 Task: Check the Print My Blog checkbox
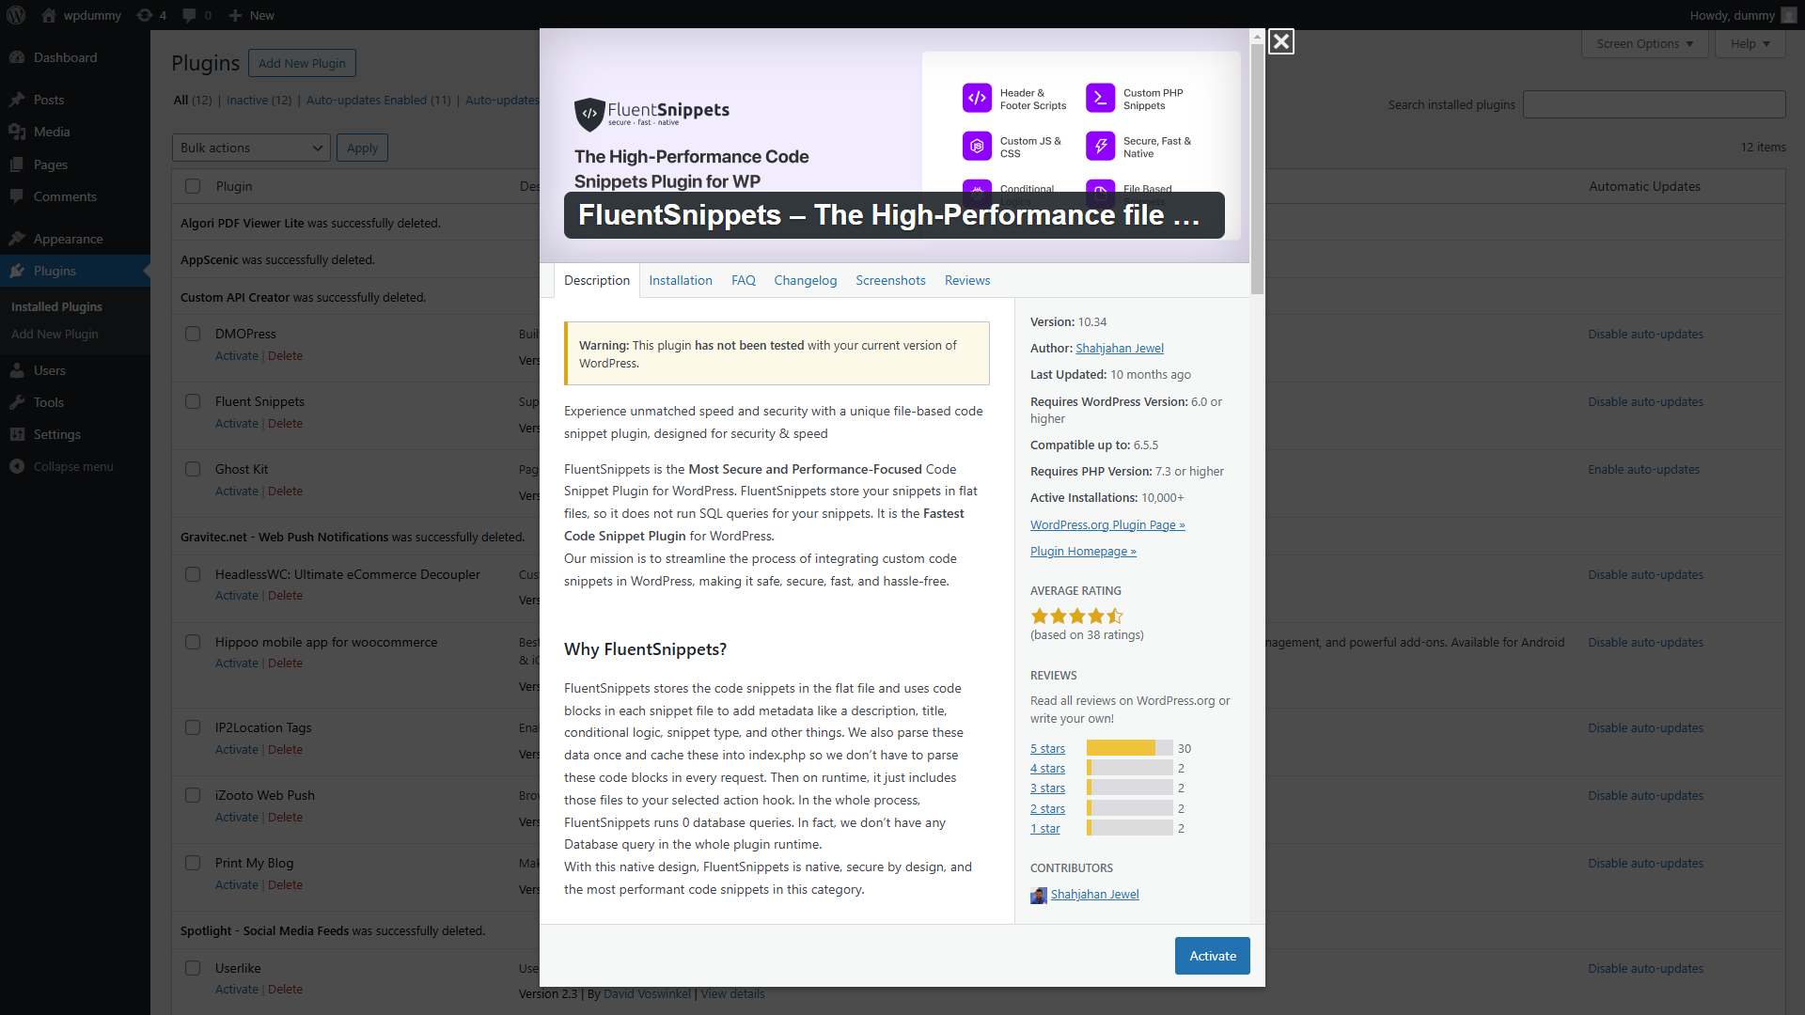193,863
